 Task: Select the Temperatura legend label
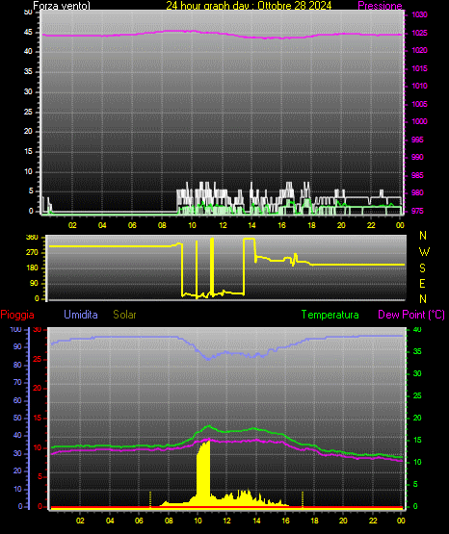pyautogui.click(x=330, y=315)
